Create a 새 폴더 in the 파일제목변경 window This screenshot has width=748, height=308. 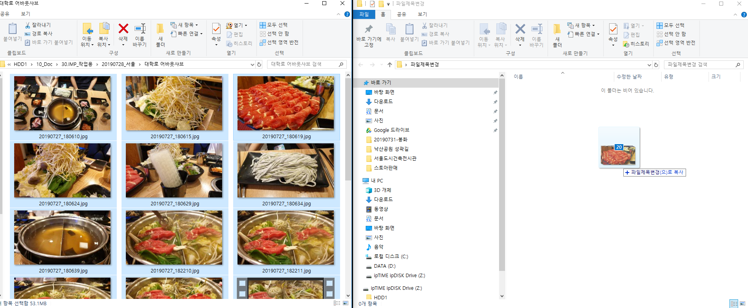[x=557, y=35]
